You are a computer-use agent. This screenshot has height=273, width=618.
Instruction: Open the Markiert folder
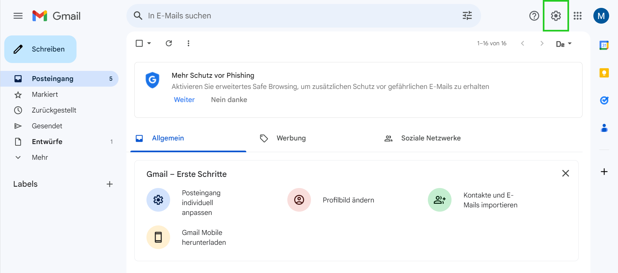[59, 94]
